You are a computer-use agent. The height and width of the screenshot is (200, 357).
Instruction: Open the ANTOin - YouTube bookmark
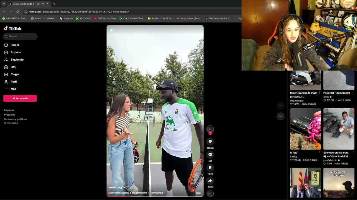tap(105, 19)
